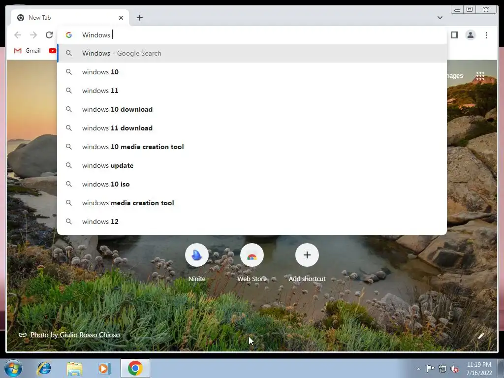Click the network tray icon
The height and width of the screenshot is (378, 504).
point(442,369)
